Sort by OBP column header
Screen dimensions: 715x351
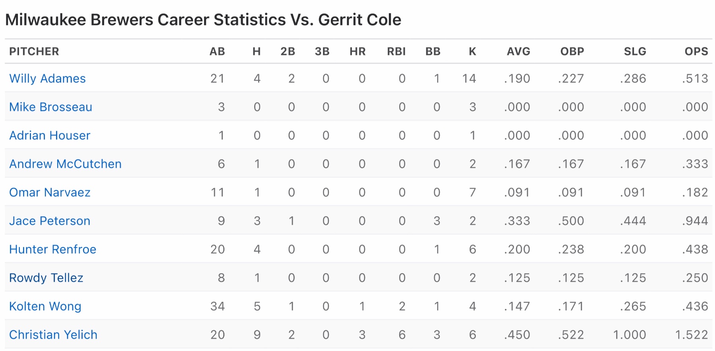point(572,52)
